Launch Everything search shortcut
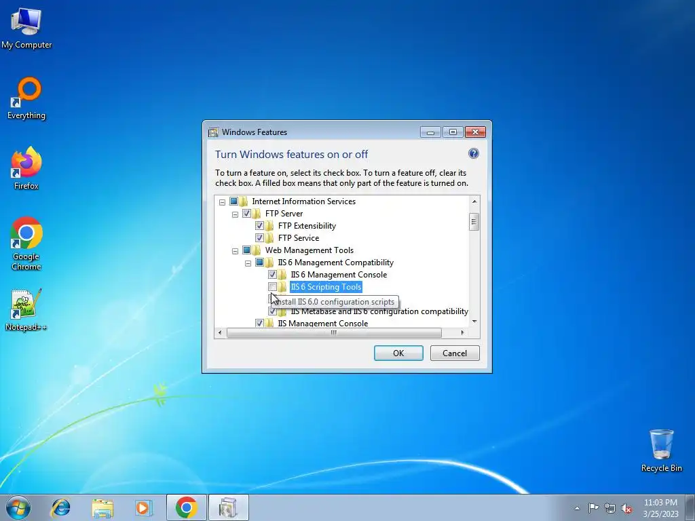Viewport: 695px width, 521px height. pos(26,98)
